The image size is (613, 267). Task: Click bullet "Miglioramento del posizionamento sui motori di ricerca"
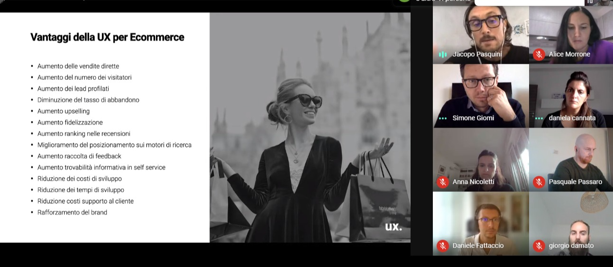115,145
